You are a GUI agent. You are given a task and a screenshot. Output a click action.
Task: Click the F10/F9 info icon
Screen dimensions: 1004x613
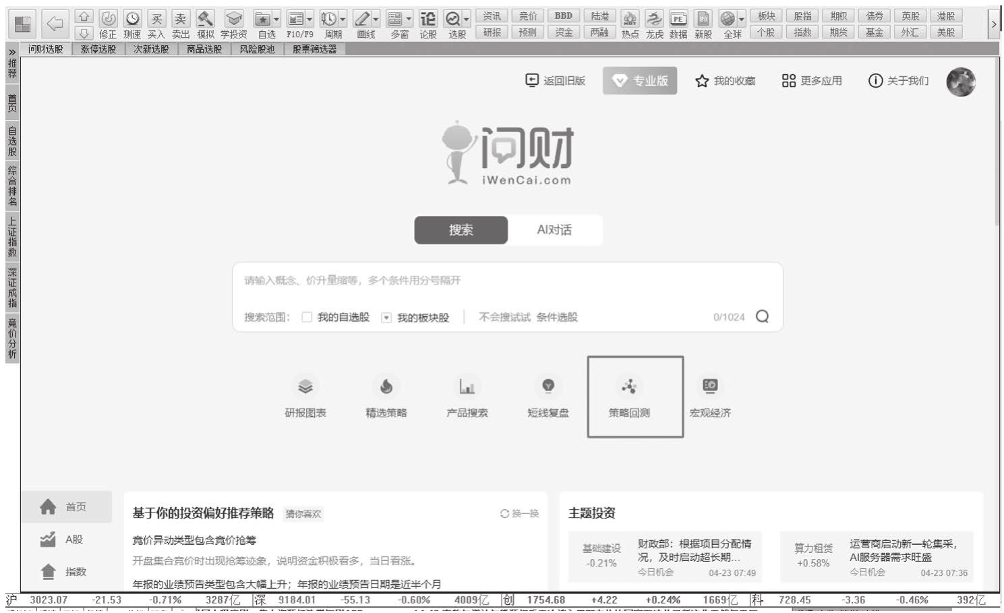click(x=295, y=19)
